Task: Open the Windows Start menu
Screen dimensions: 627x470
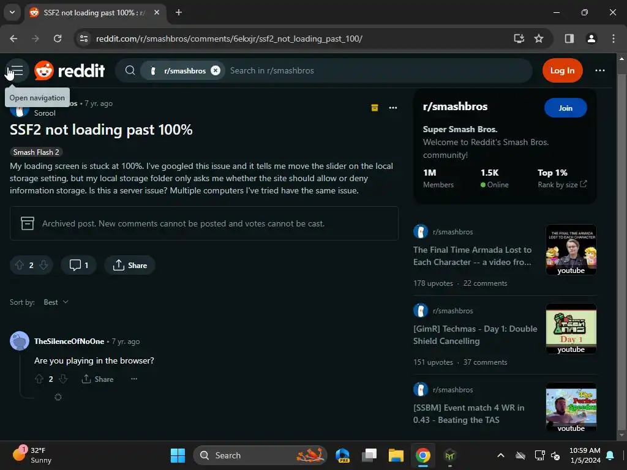Action: point(178,455)
